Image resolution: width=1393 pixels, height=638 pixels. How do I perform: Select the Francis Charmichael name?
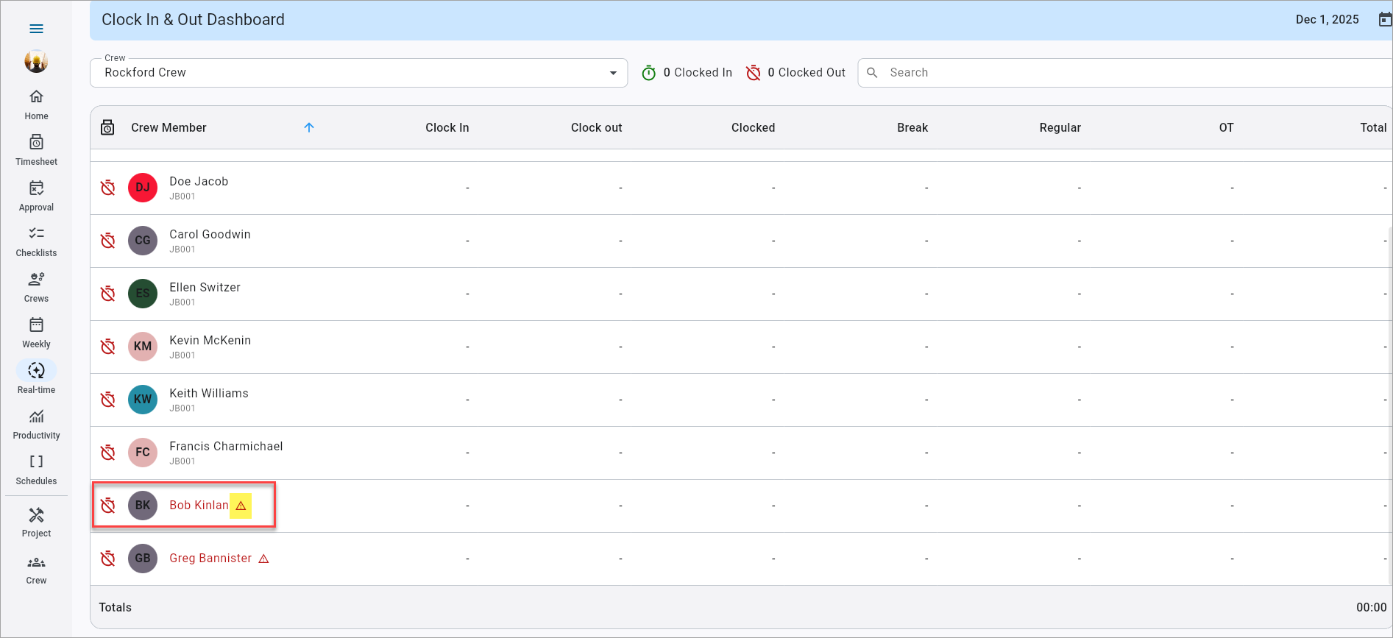tap(226, 447)
